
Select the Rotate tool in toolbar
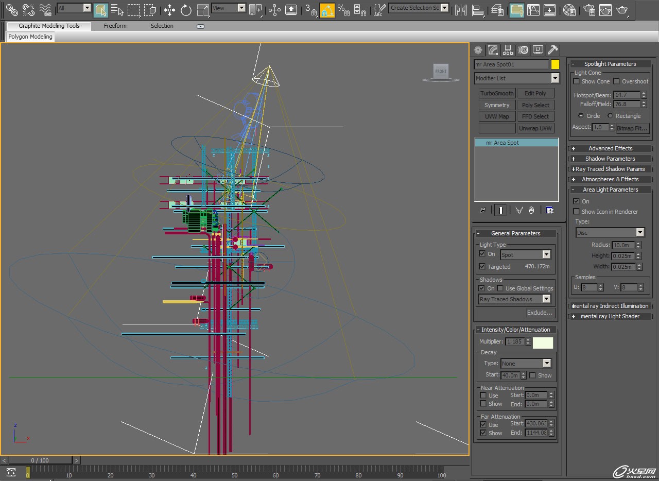pyautogui.click(x=186, y=10)
